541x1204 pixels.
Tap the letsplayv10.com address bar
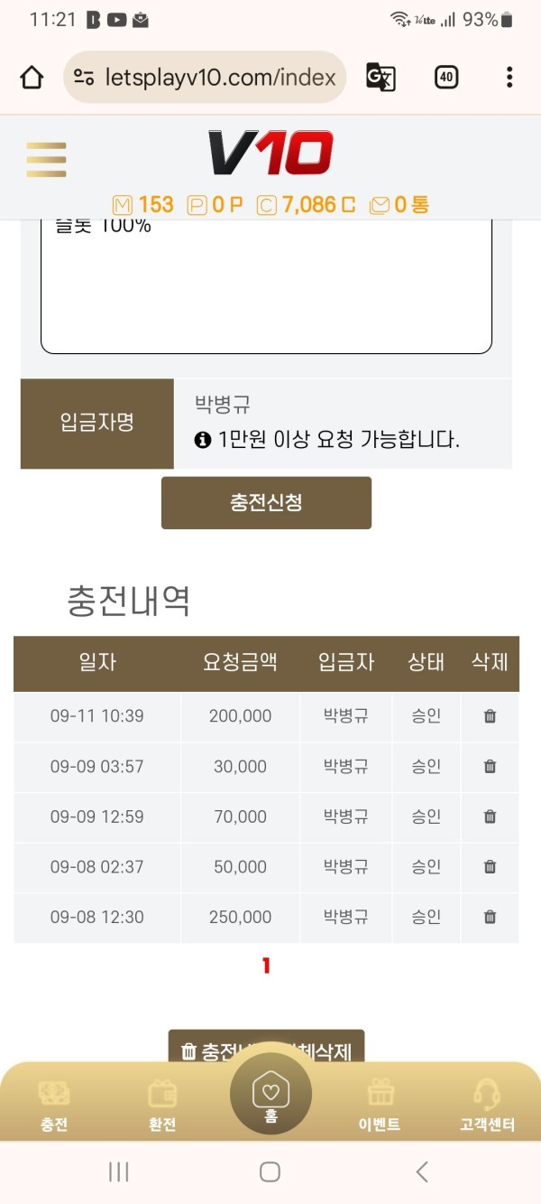206,78
